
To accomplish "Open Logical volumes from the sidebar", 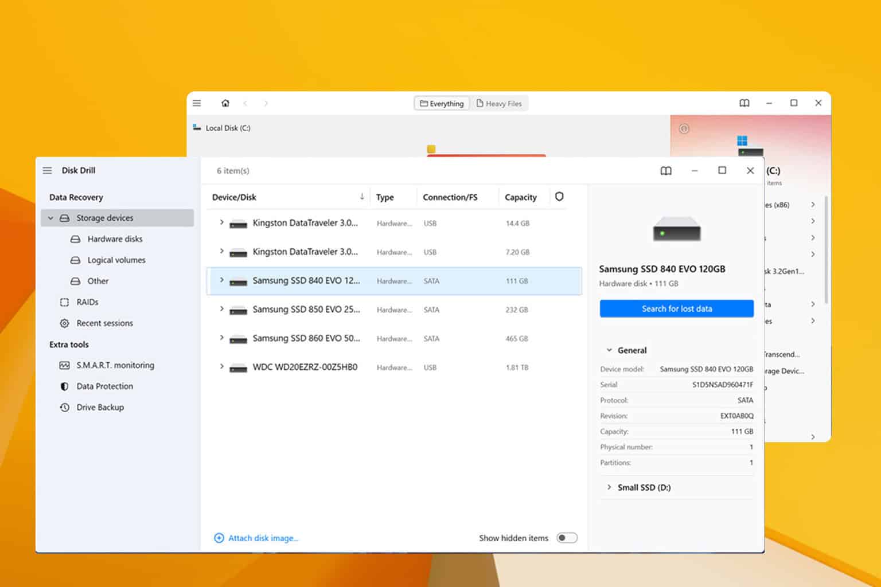I will tap(116, 260).
